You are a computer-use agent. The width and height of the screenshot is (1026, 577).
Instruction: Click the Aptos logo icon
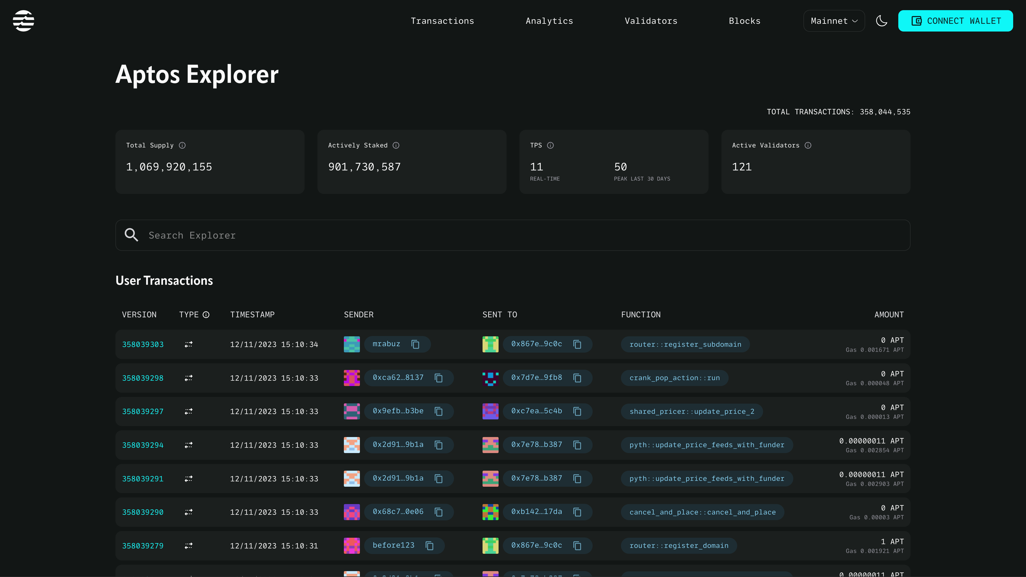click(23, 21)
